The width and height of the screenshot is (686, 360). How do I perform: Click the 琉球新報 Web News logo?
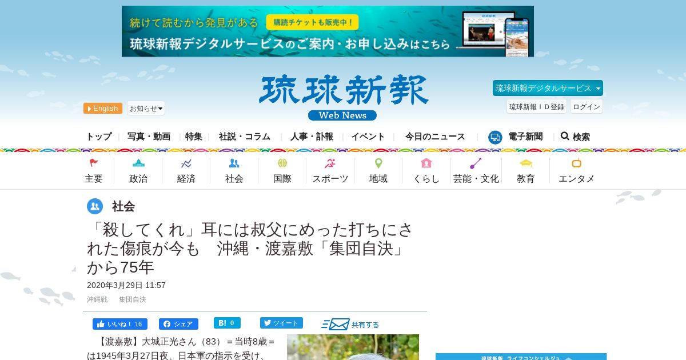pos(344,98)
